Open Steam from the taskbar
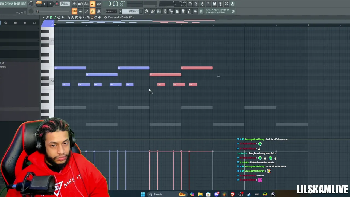350x197 pixels. point(249,194)
